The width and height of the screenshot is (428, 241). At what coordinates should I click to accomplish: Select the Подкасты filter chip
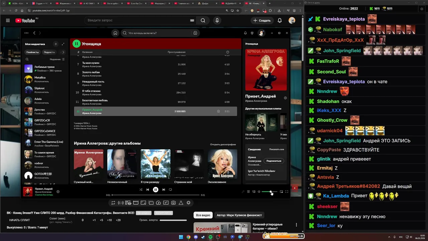tap(49, 52)
